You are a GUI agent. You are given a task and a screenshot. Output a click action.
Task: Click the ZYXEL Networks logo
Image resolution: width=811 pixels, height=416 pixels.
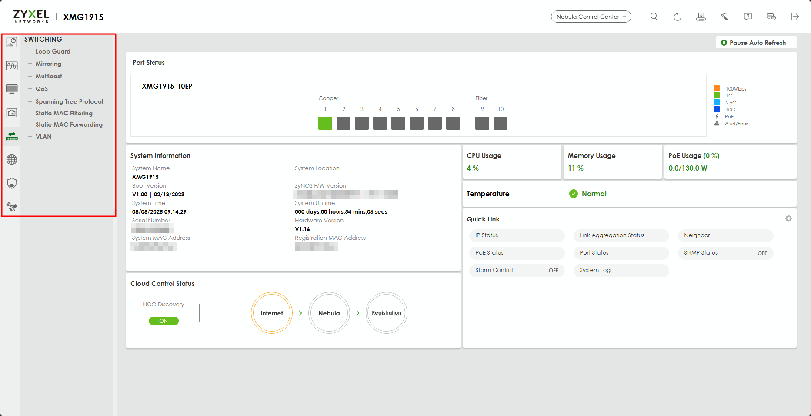pos(31,17)
